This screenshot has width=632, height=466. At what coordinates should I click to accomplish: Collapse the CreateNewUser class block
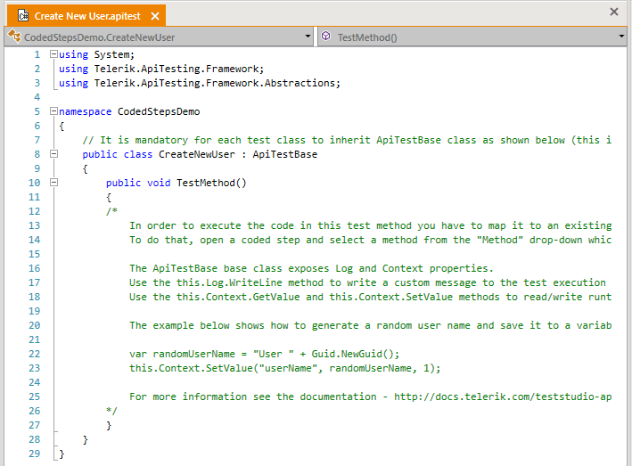53,154
